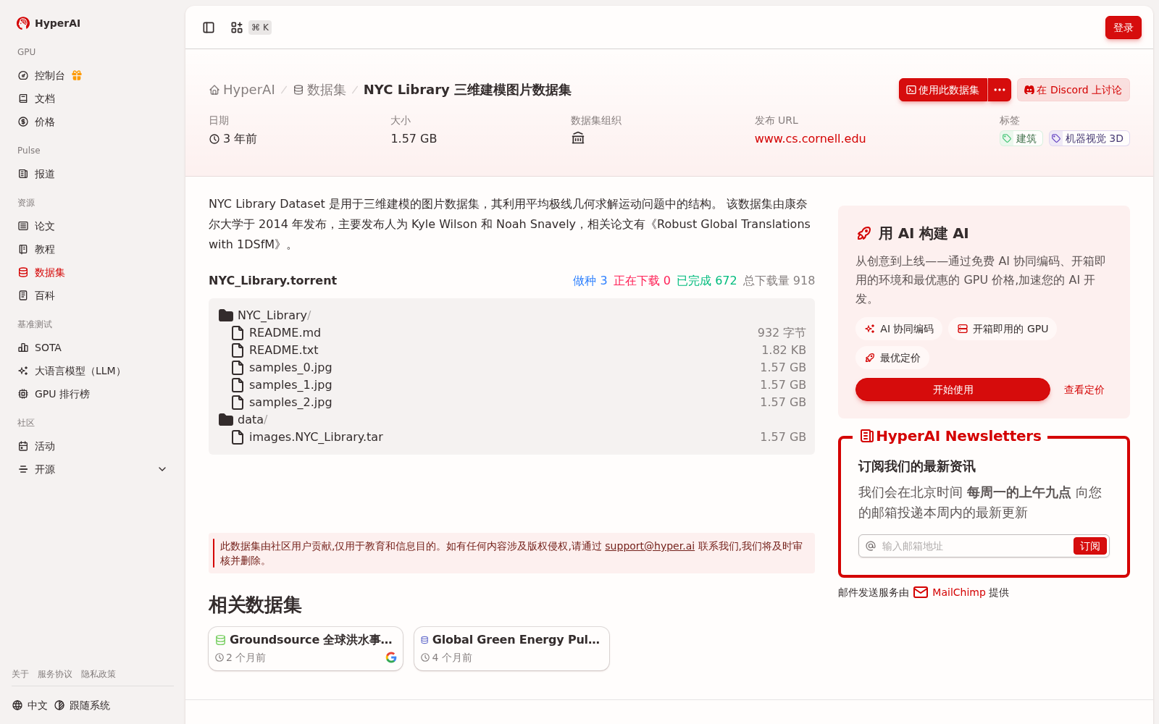Open the 关于 footer link
Viewport: 1159px width, 724px height.
coord(20,674)
